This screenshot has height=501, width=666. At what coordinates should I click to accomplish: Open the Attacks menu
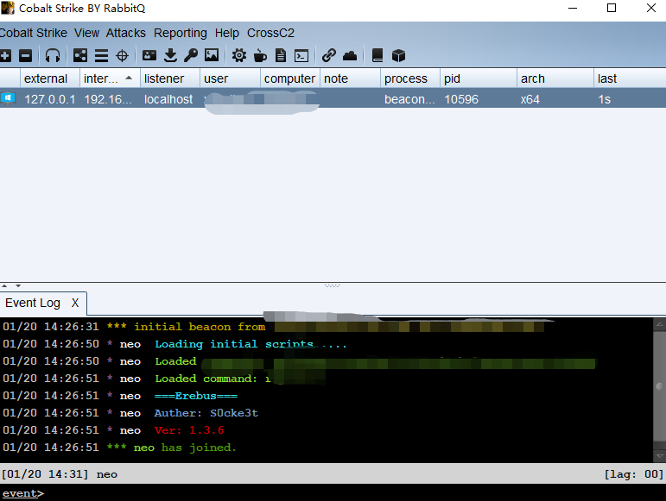[126, 33]
